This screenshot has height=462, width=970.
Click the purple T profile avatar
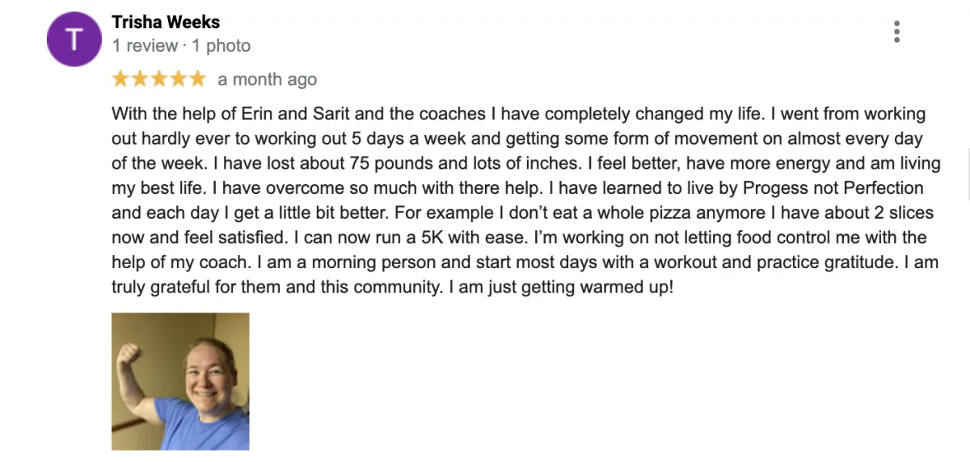tap(74, 39)
